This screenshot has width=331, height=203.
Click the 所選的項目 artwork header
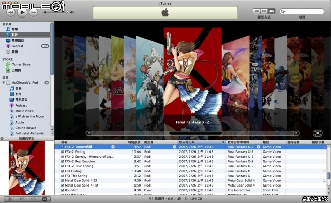[27, 138]
